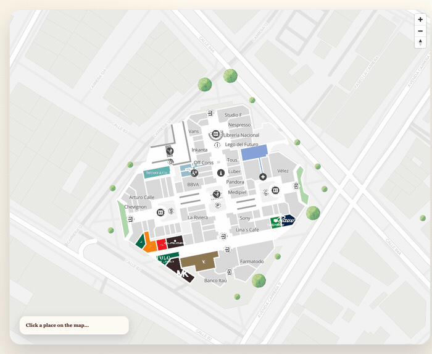
Task: Select the Studio F store label
Action: (233, 115)
